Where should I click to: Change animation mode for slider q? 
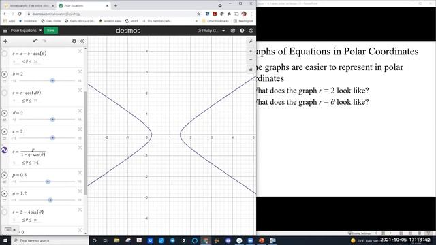pyautogui.click(x=5, y=200)
